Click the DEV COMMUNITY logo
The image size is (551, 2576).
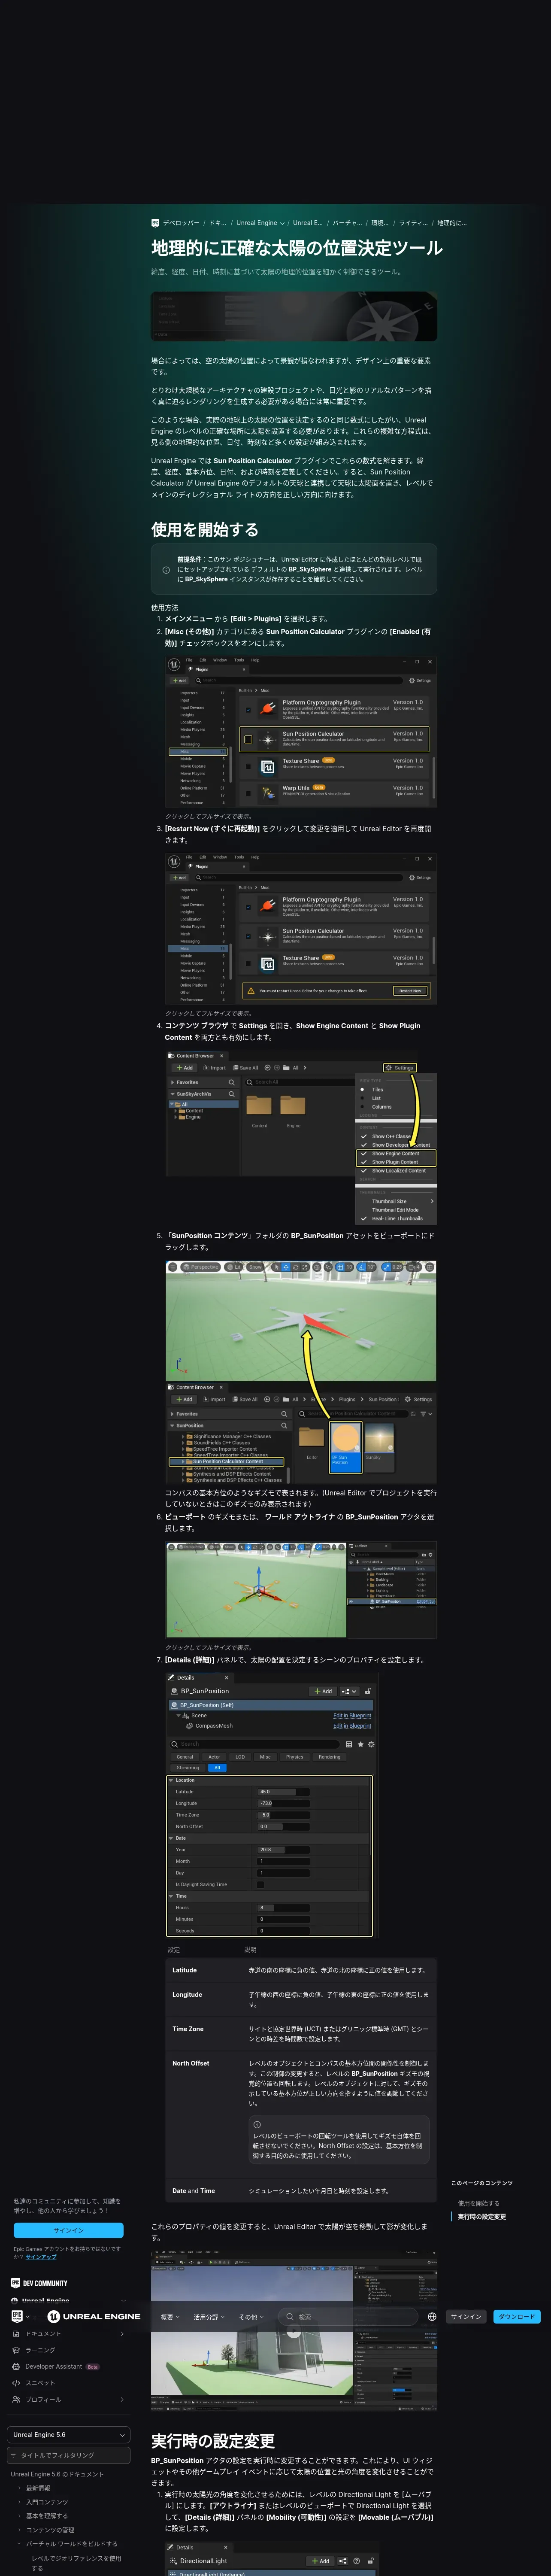click(x=39, y=2283)
